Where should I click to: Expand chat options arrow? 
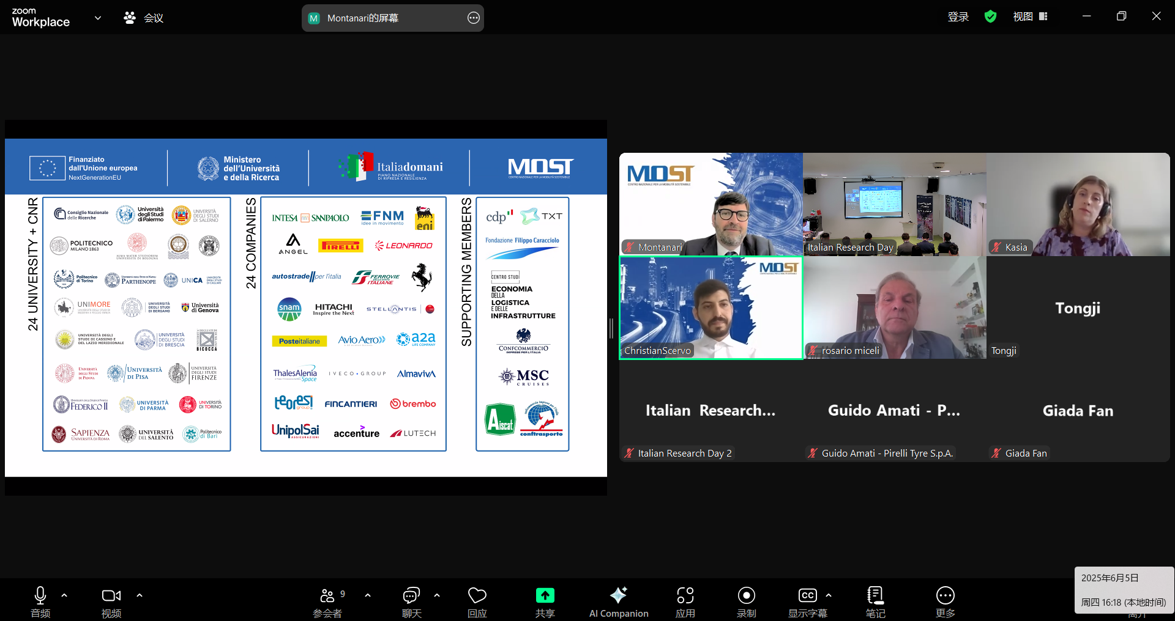pos(437,595)
